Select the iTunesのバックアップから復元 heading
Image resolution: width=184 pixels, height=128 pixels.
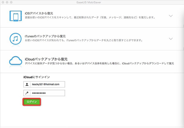(x=45, y=36)
